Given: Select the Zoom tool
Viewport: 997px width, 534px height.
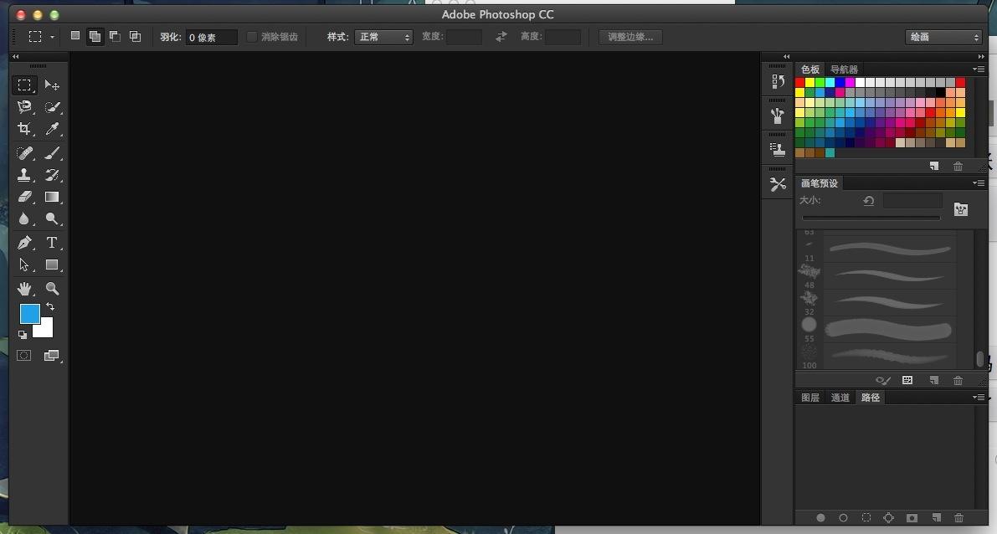Looking at the screenshot, I should click(x=52, y=288).
